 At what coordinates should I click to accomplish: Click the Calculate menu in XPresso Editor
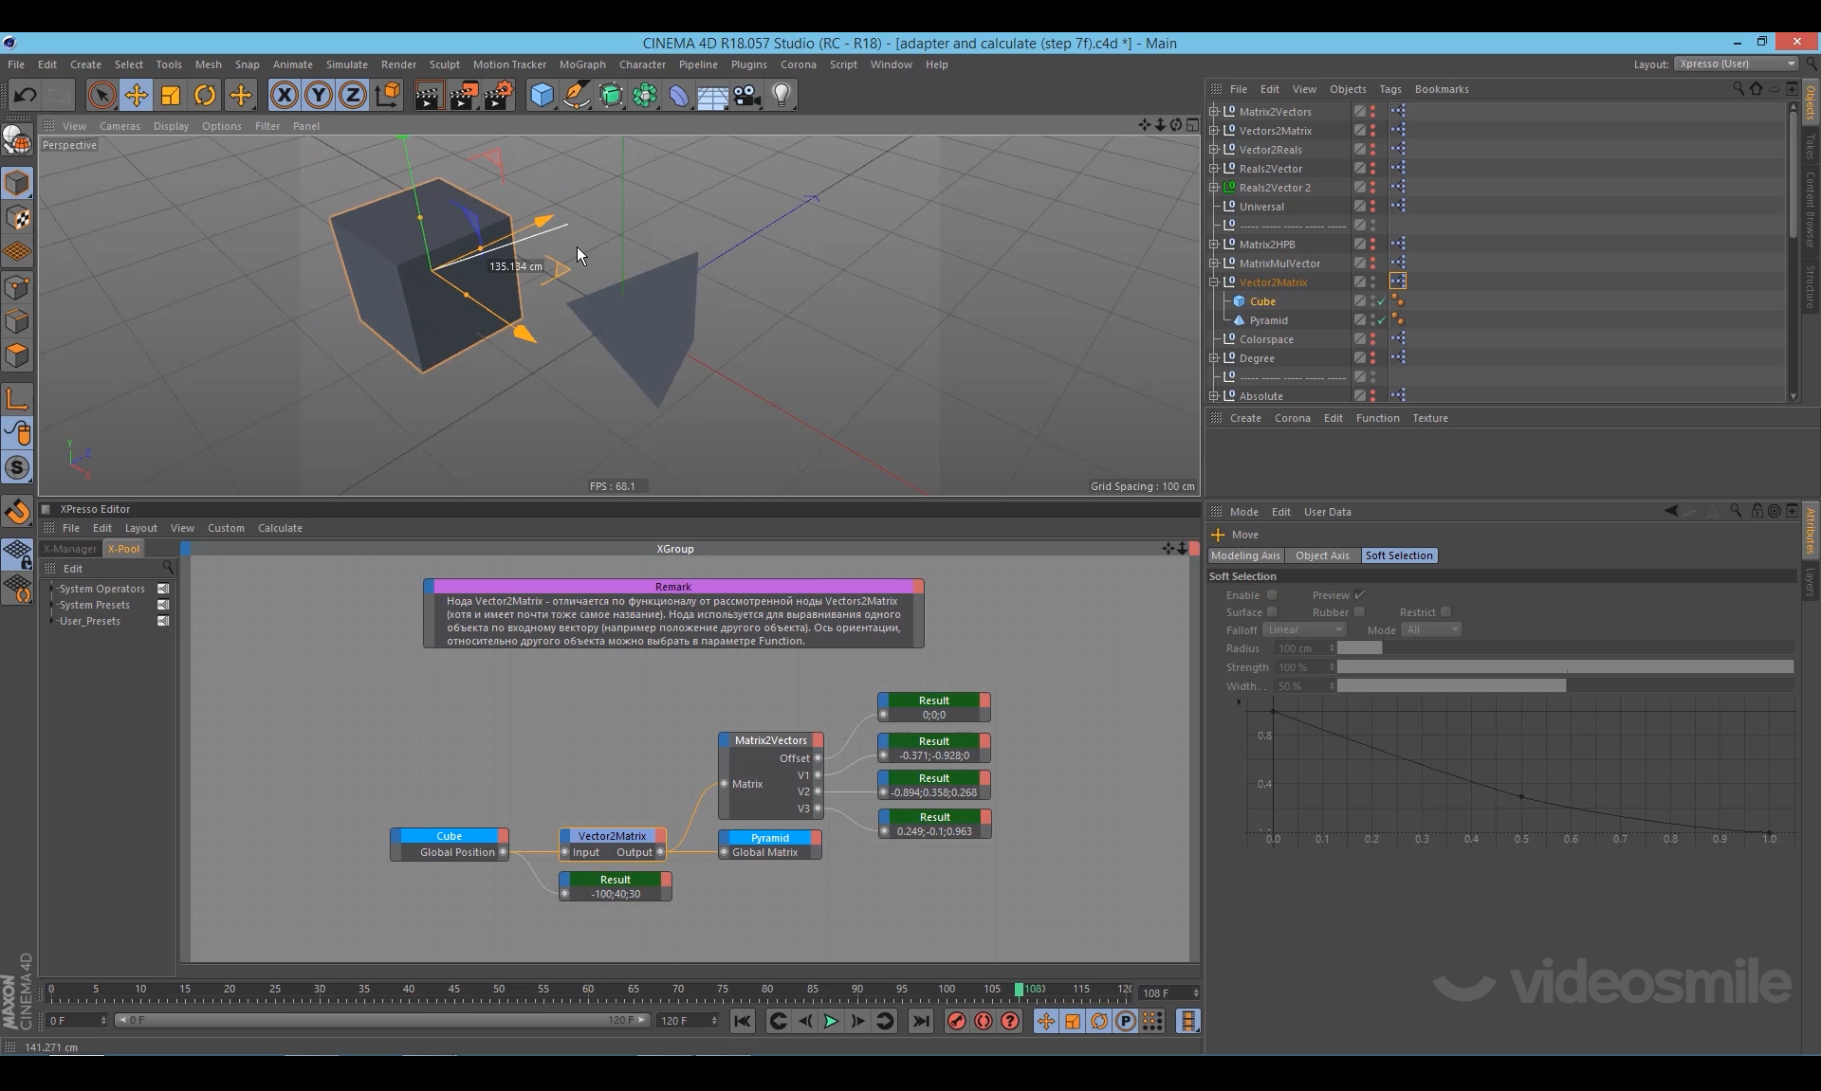tap(280, 528)
